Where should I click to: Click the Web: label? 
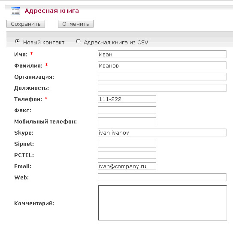pos(21,178)
